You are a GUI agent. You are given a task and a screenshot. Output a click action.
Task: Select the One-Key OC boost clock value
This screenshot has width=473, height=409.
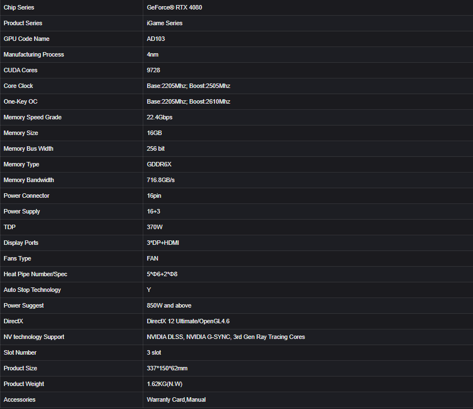tap(188, 102)
